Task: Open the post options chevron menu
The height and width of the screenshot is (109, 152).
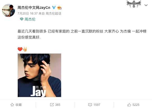Action: 146,5
